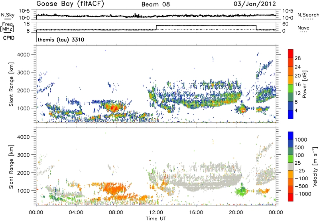Click "3000" on the power panel range axis
The width and height of the screenshot is (319, 221).
24,73
